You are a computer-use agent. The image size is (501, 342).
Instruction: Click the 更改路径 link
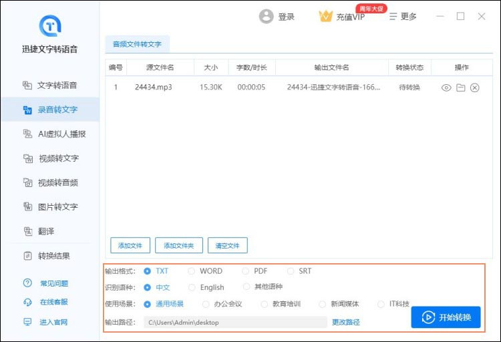(x=346, y=322)
